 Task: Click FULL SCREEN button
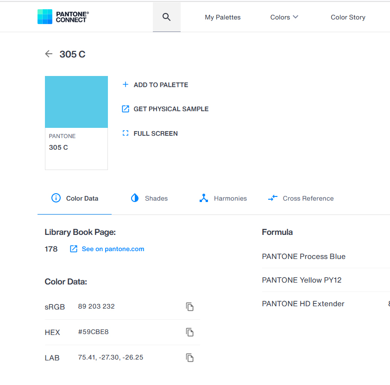pos(150,133)
